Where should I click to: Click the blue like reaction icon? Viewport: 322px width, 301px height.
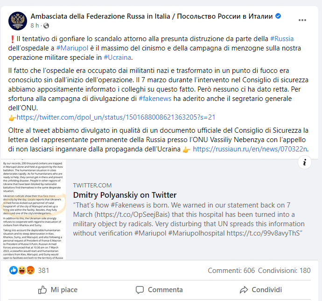pos(14,270)
